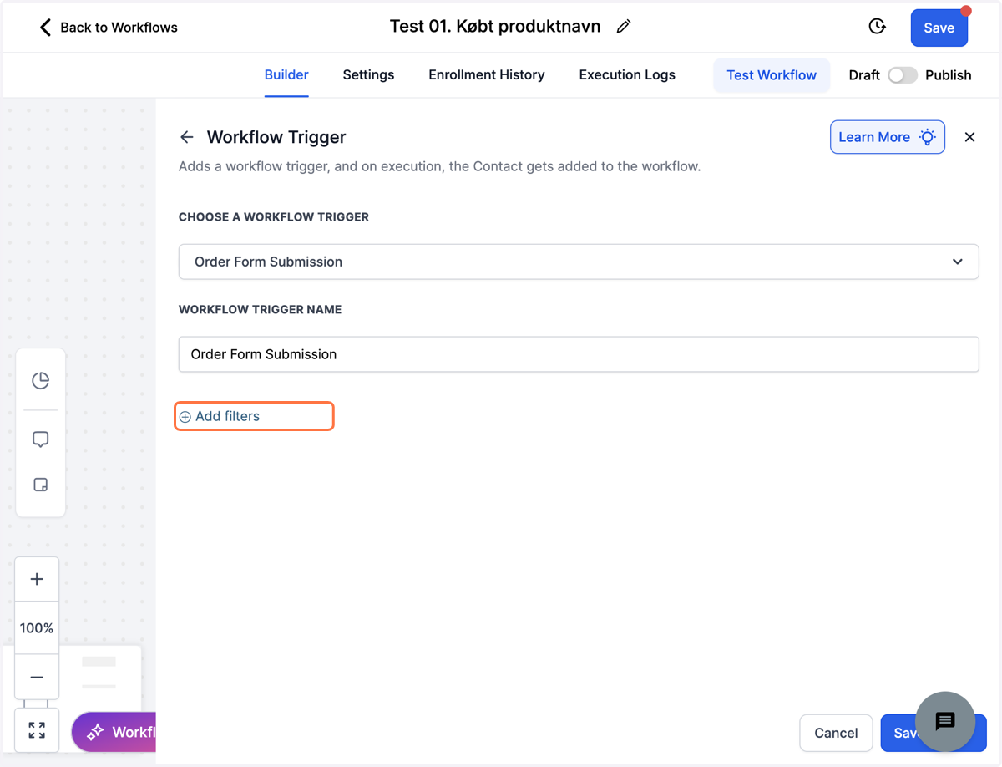This screenshot has width=1002, height=767.
Task: Expand the workflow trigger dropdown
Action: pyautogui.click(x=579, y=262)
